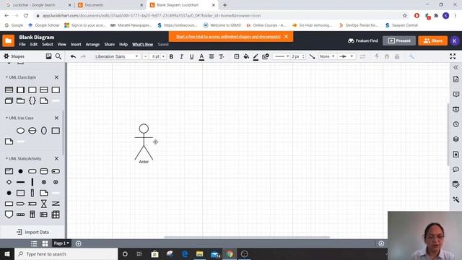
Task: Click the Feature Find button
Action: (363, 40)
